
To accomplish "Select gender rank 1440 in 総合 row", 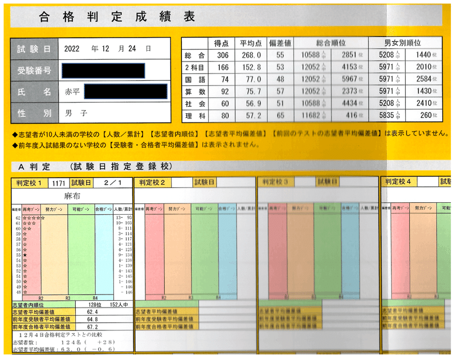I will tap(424, 55).
